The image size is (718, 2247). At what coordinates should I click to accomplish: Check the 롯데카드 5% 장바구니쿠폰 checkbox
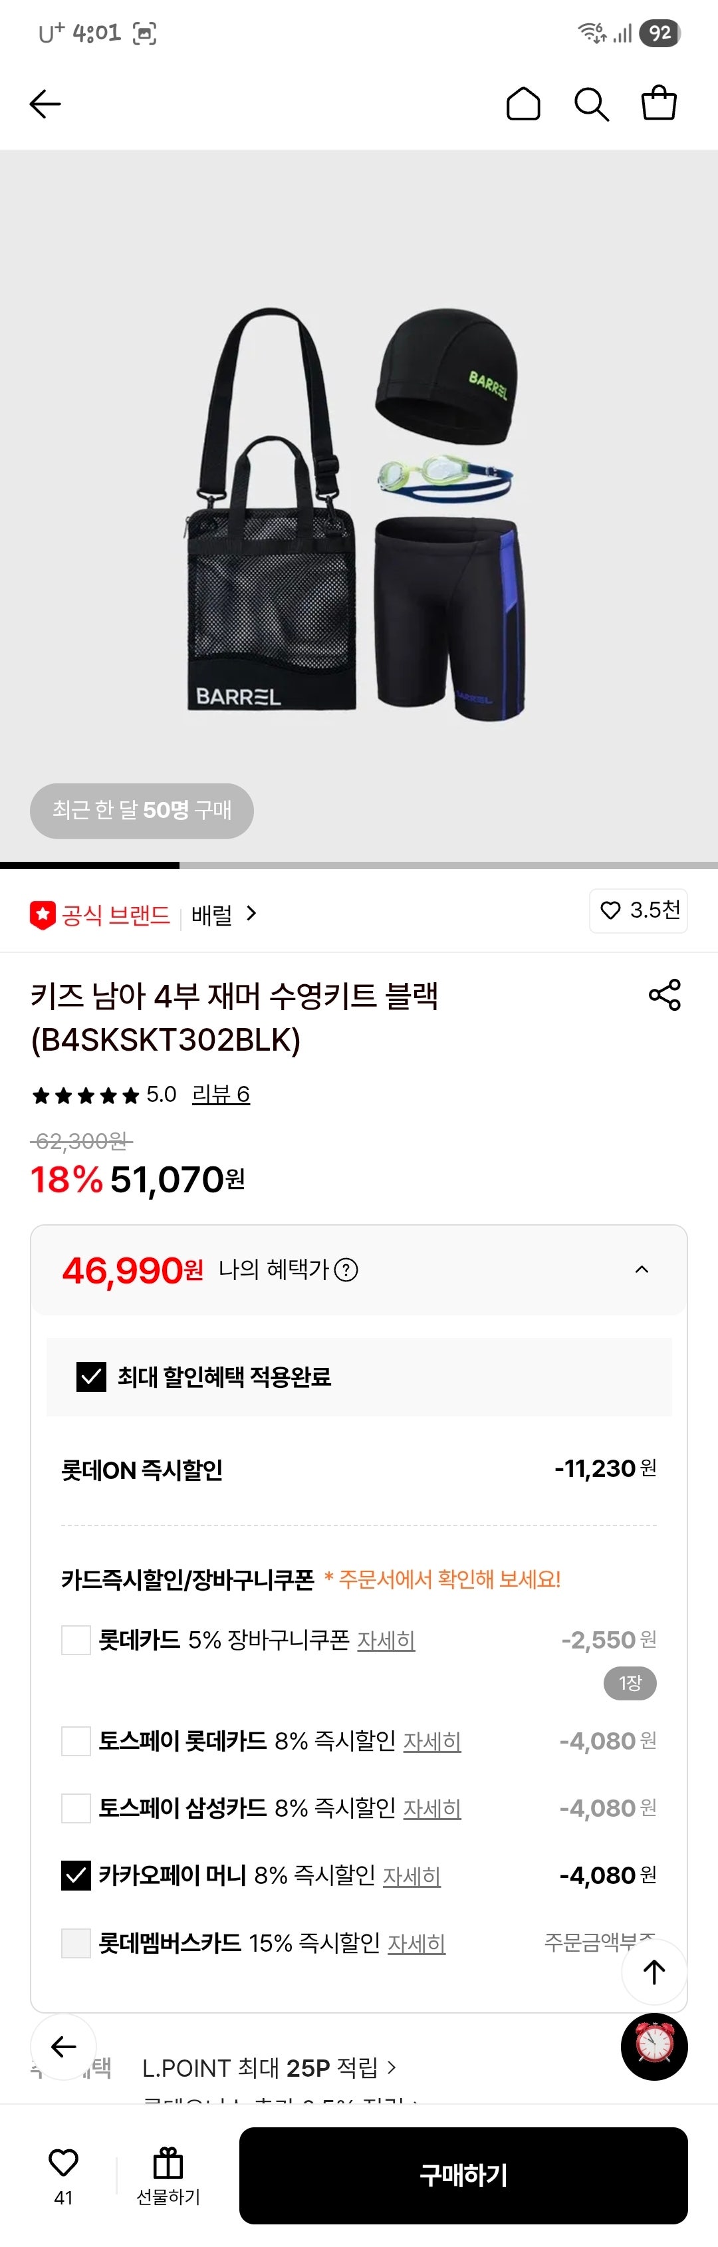click(x=76, y=1641)
